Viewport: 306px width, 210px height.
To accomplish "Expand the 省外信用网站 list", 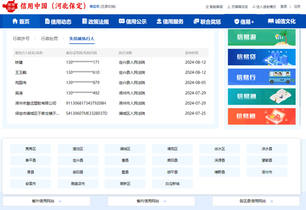I will pos(46,201).
